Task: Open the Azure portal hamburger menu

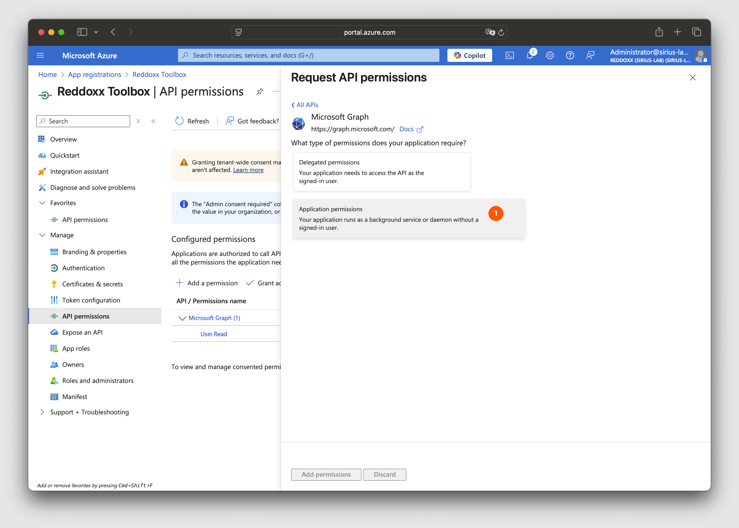Action: [x=40, y=55]
